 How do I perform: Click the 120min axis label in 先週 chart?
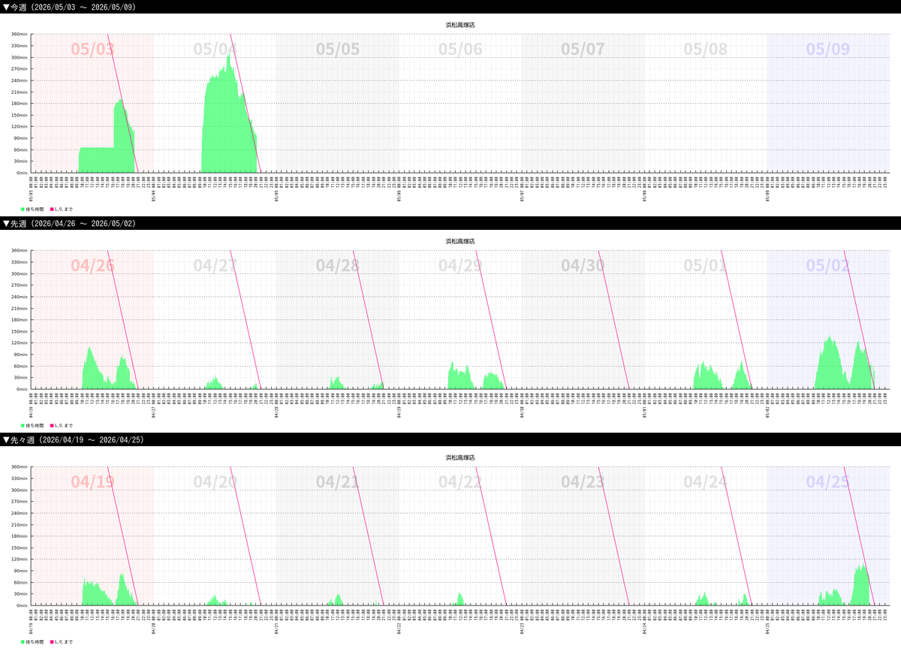[20, 343]
